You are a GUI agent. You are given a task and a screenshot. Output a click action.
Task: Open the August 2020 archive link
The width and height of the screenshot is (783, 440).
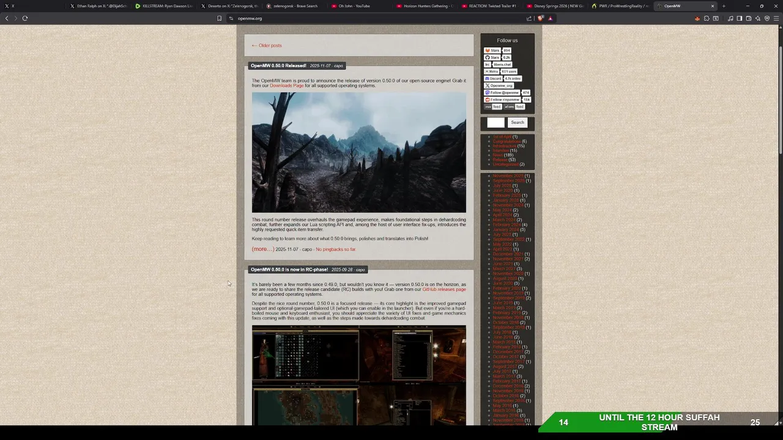tap(505, 279)
